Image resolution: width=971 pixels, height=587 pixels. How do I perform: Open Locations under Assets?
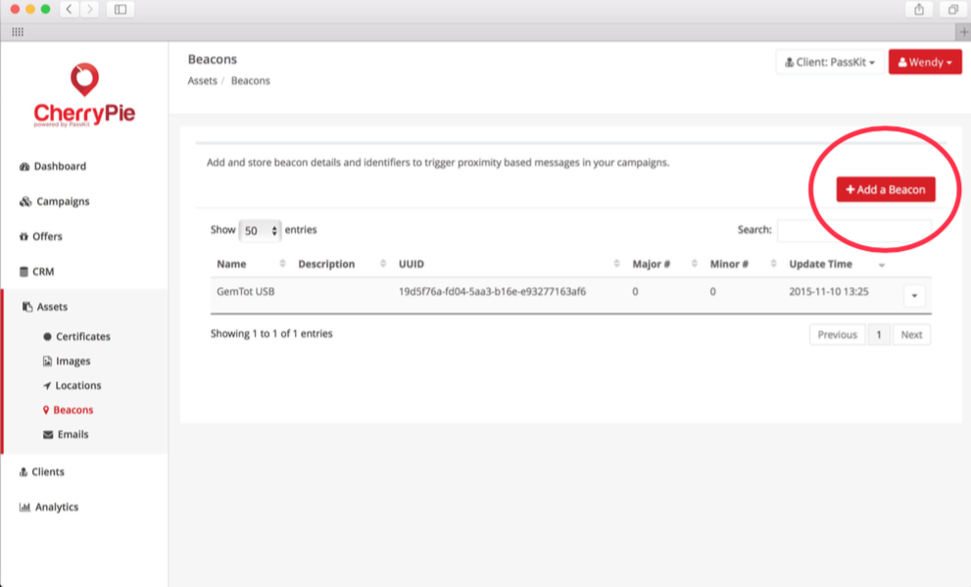78,385
